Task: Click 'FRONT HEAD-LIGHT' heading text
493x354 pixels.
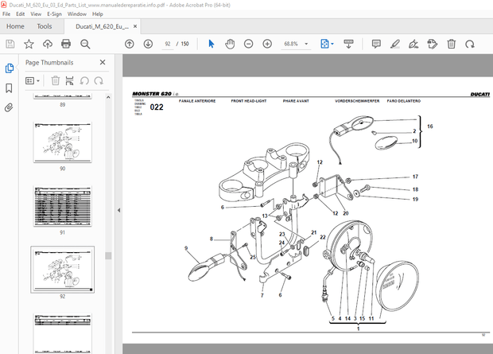Action: pos(249,101)
